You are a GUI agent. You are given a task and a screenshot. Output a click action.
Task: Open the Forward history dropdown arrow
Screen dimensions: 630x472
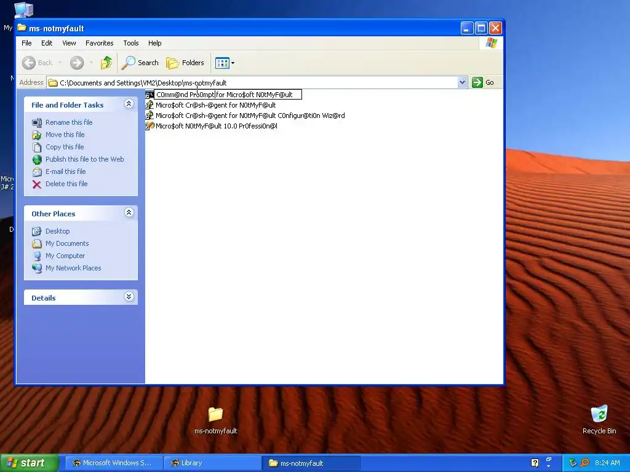click(91, 63)
